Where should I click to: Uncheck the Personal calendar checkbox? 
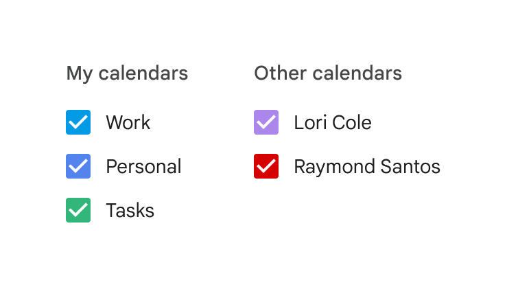tap(78, 167)
